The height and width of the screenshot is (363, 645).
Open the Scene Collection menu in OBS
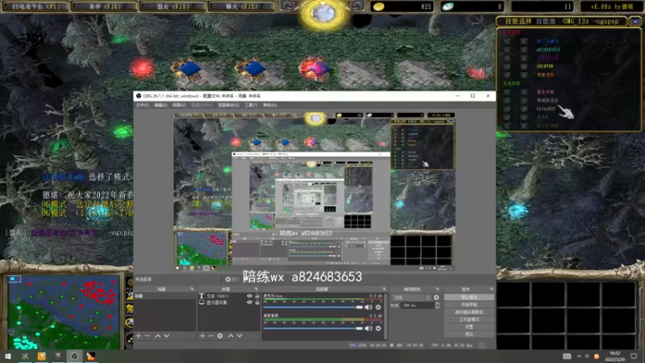tap(228, 106)
